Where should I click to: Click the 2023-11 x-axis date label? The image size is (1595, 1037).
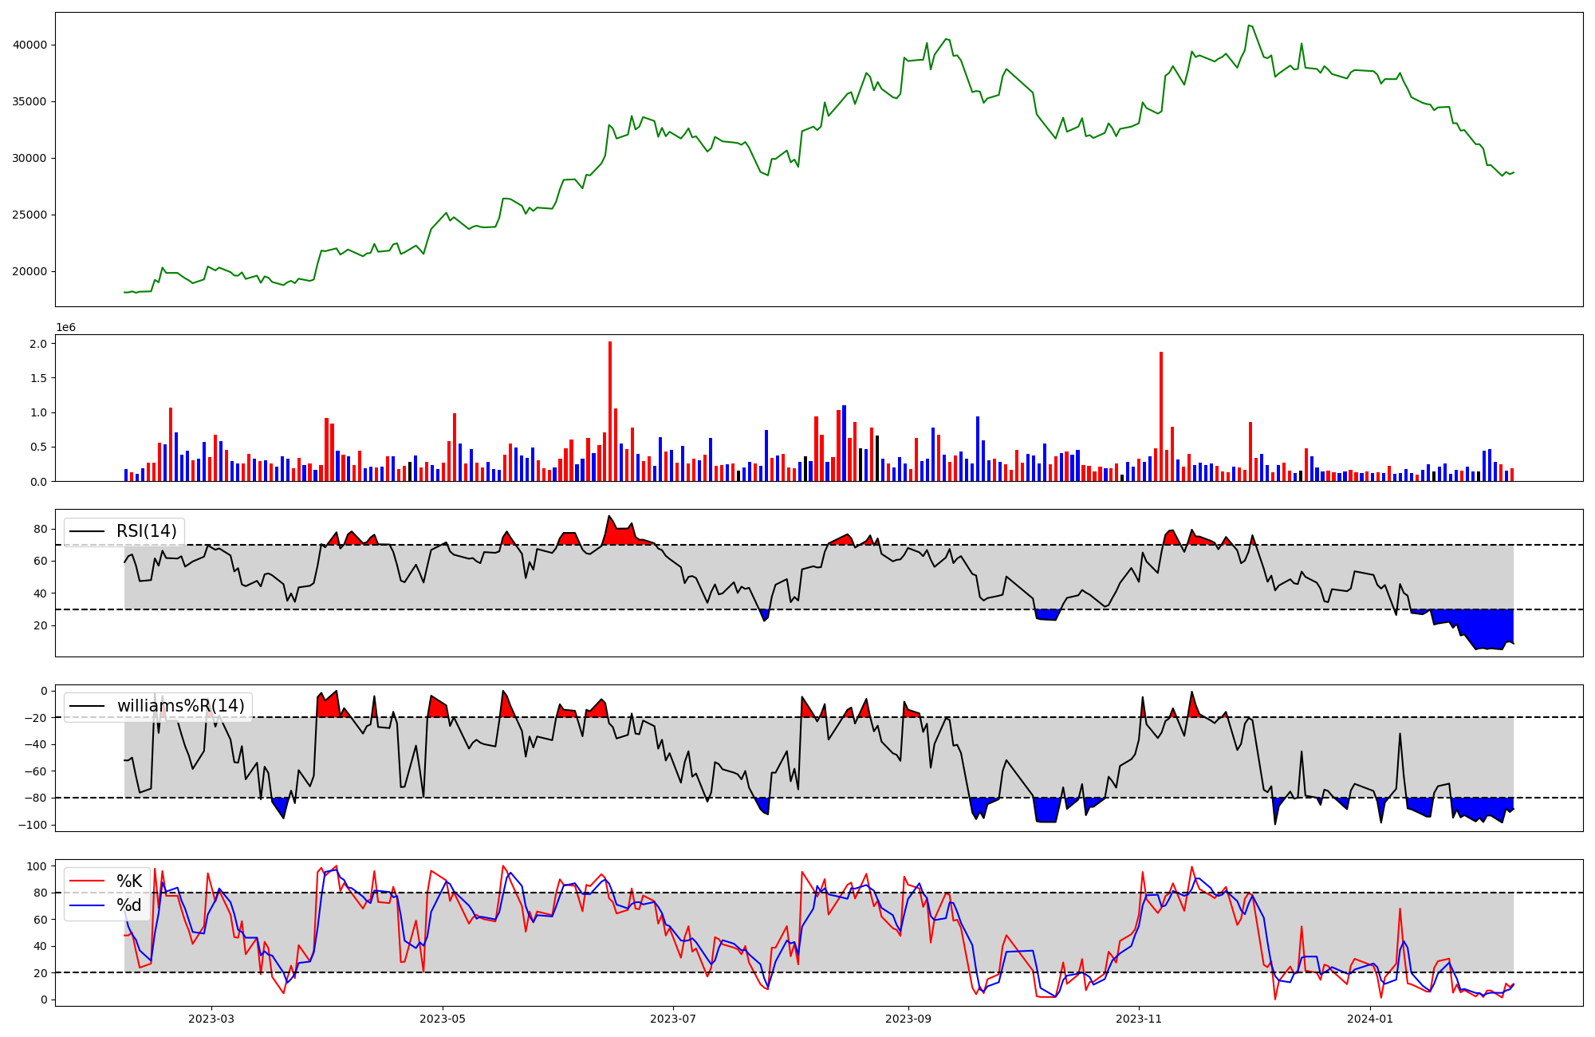point(1139,1019)
